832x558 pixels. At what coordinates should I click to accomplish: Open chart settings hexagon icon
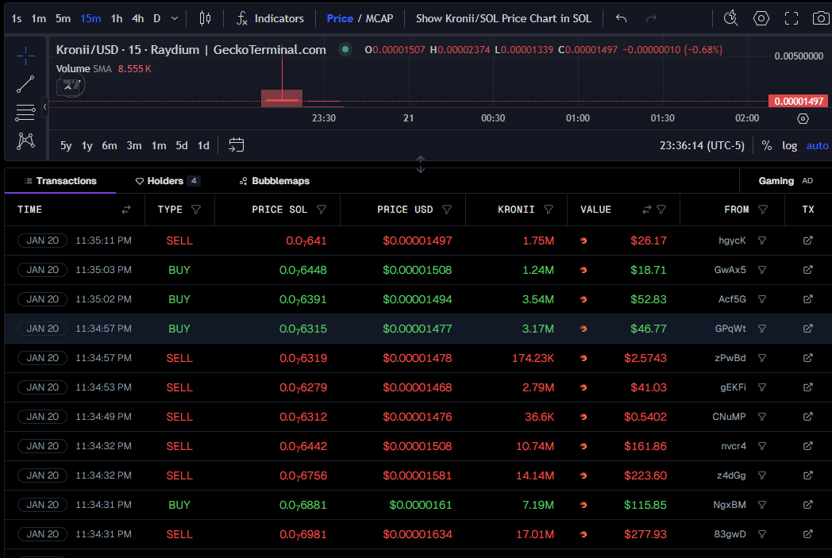[x=761, y=18]
